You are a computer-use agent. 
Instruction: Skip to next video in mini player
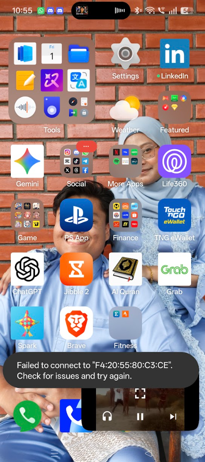pos(173,416)
